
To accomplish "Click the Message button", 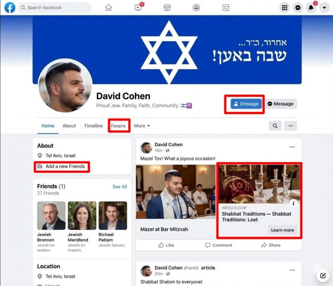I will 281,104.
